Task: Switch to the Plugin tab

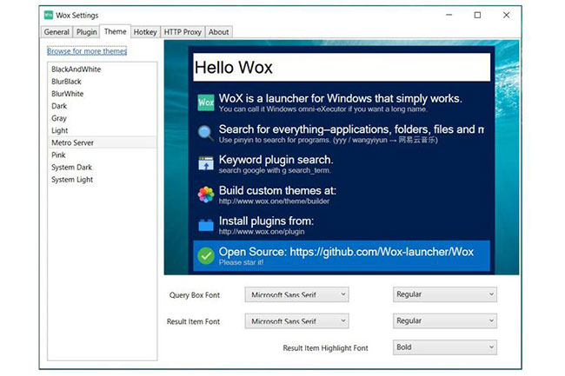Action: click(86, 32)
